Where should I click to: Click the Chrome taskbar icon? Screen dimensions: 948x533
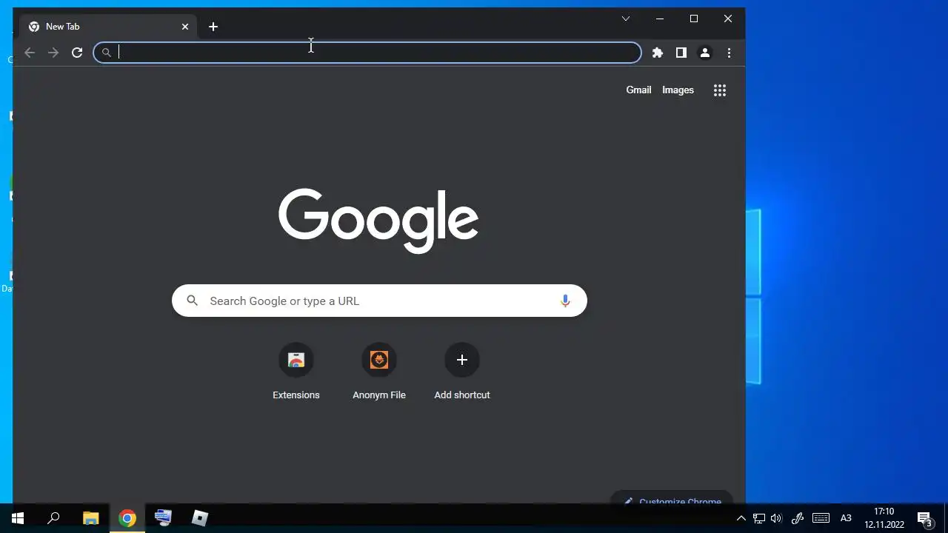pos(127,518)
